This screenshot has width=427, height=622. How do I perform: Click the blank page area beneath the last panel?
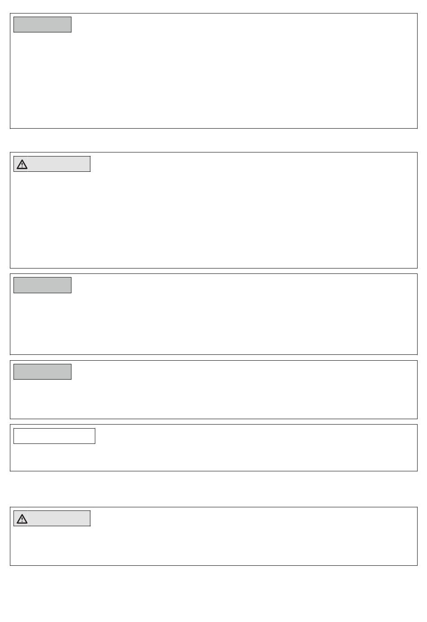coord(213,594)
